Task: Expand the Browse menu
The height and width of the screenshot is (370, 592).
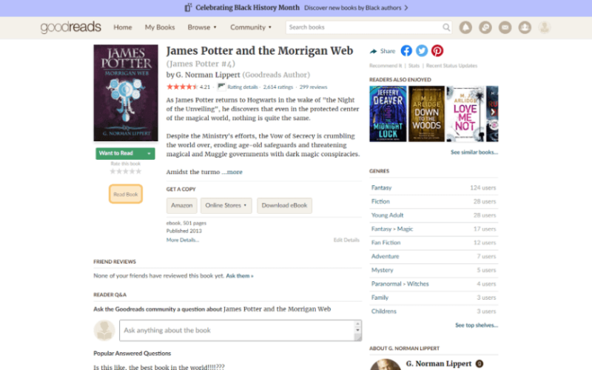Action: pyautogui.click(x=202, y=27)
